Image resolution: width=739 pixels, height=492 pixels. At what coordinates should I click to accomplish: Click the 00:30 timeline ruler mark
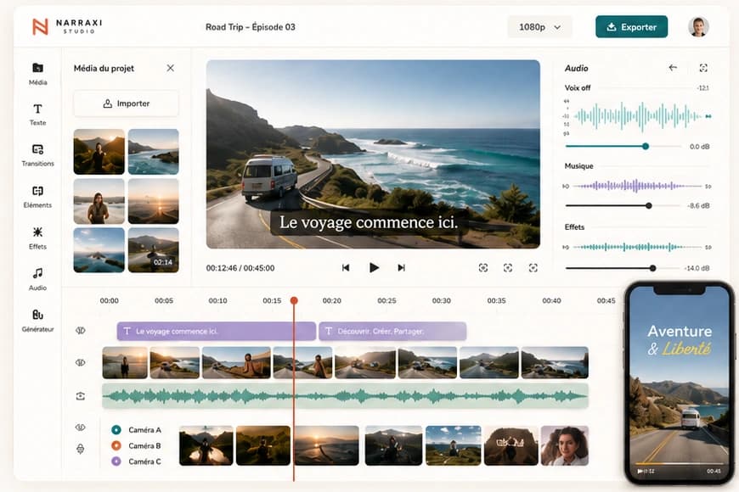pyautogui.click(x=441, y=300)
